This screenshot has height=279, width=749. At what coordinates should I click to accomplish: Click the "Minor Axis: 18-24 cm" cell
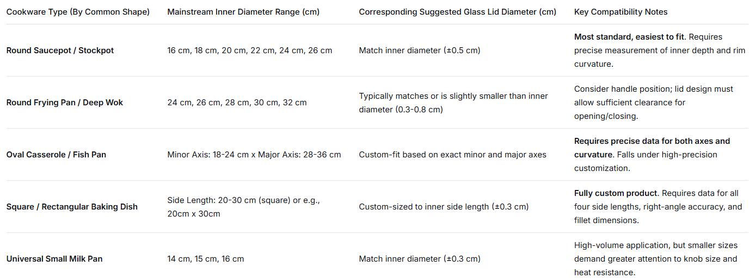click(254, 155)
